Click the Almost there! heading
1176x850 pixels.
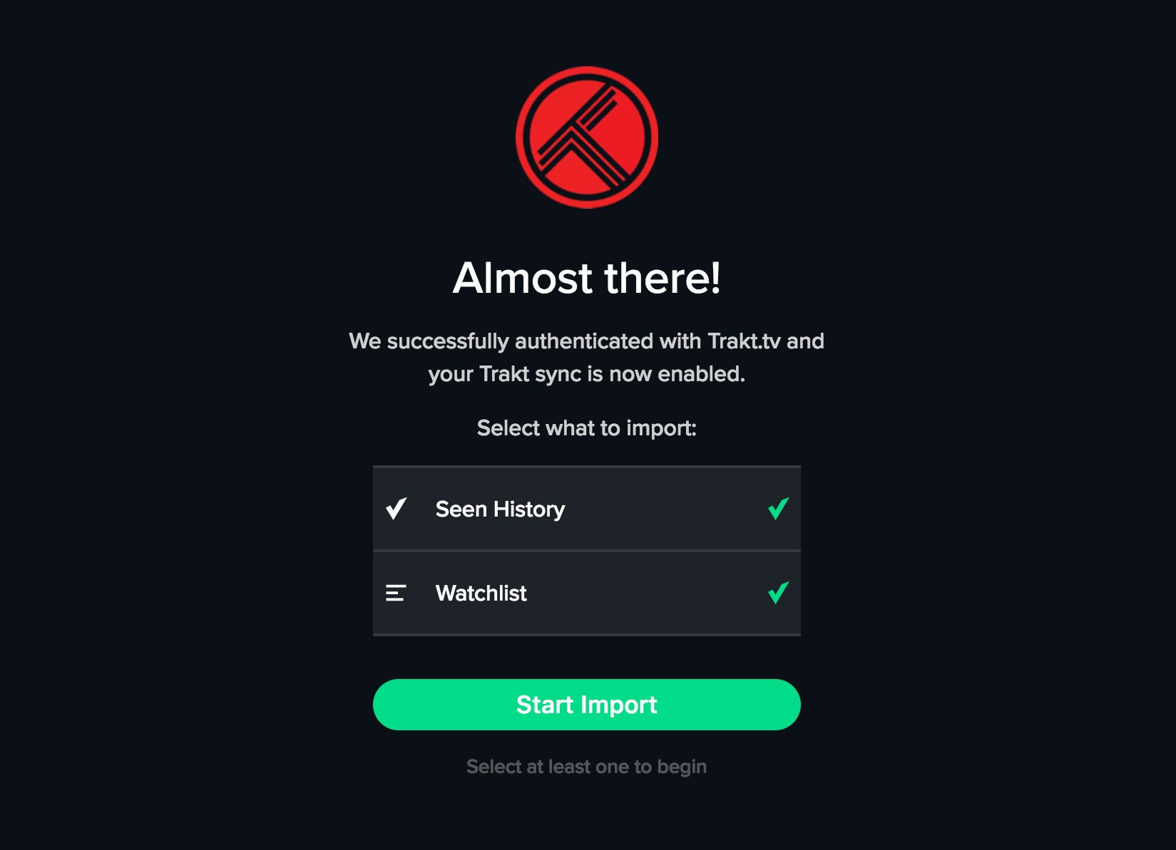(586, 278)
